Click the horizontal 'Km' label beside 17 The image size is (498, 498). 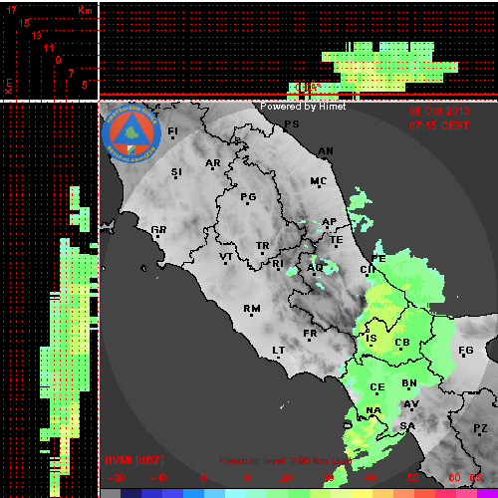point(85,10)
